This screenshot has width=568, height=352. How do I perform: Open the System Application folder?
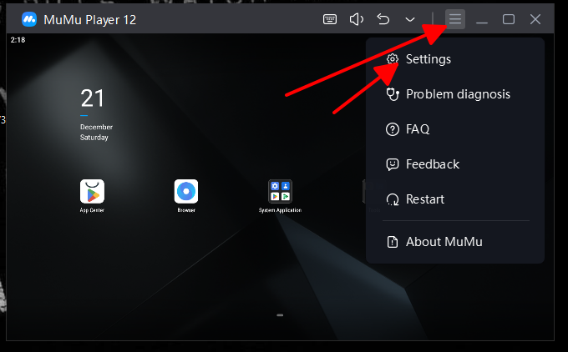[280, 191]
